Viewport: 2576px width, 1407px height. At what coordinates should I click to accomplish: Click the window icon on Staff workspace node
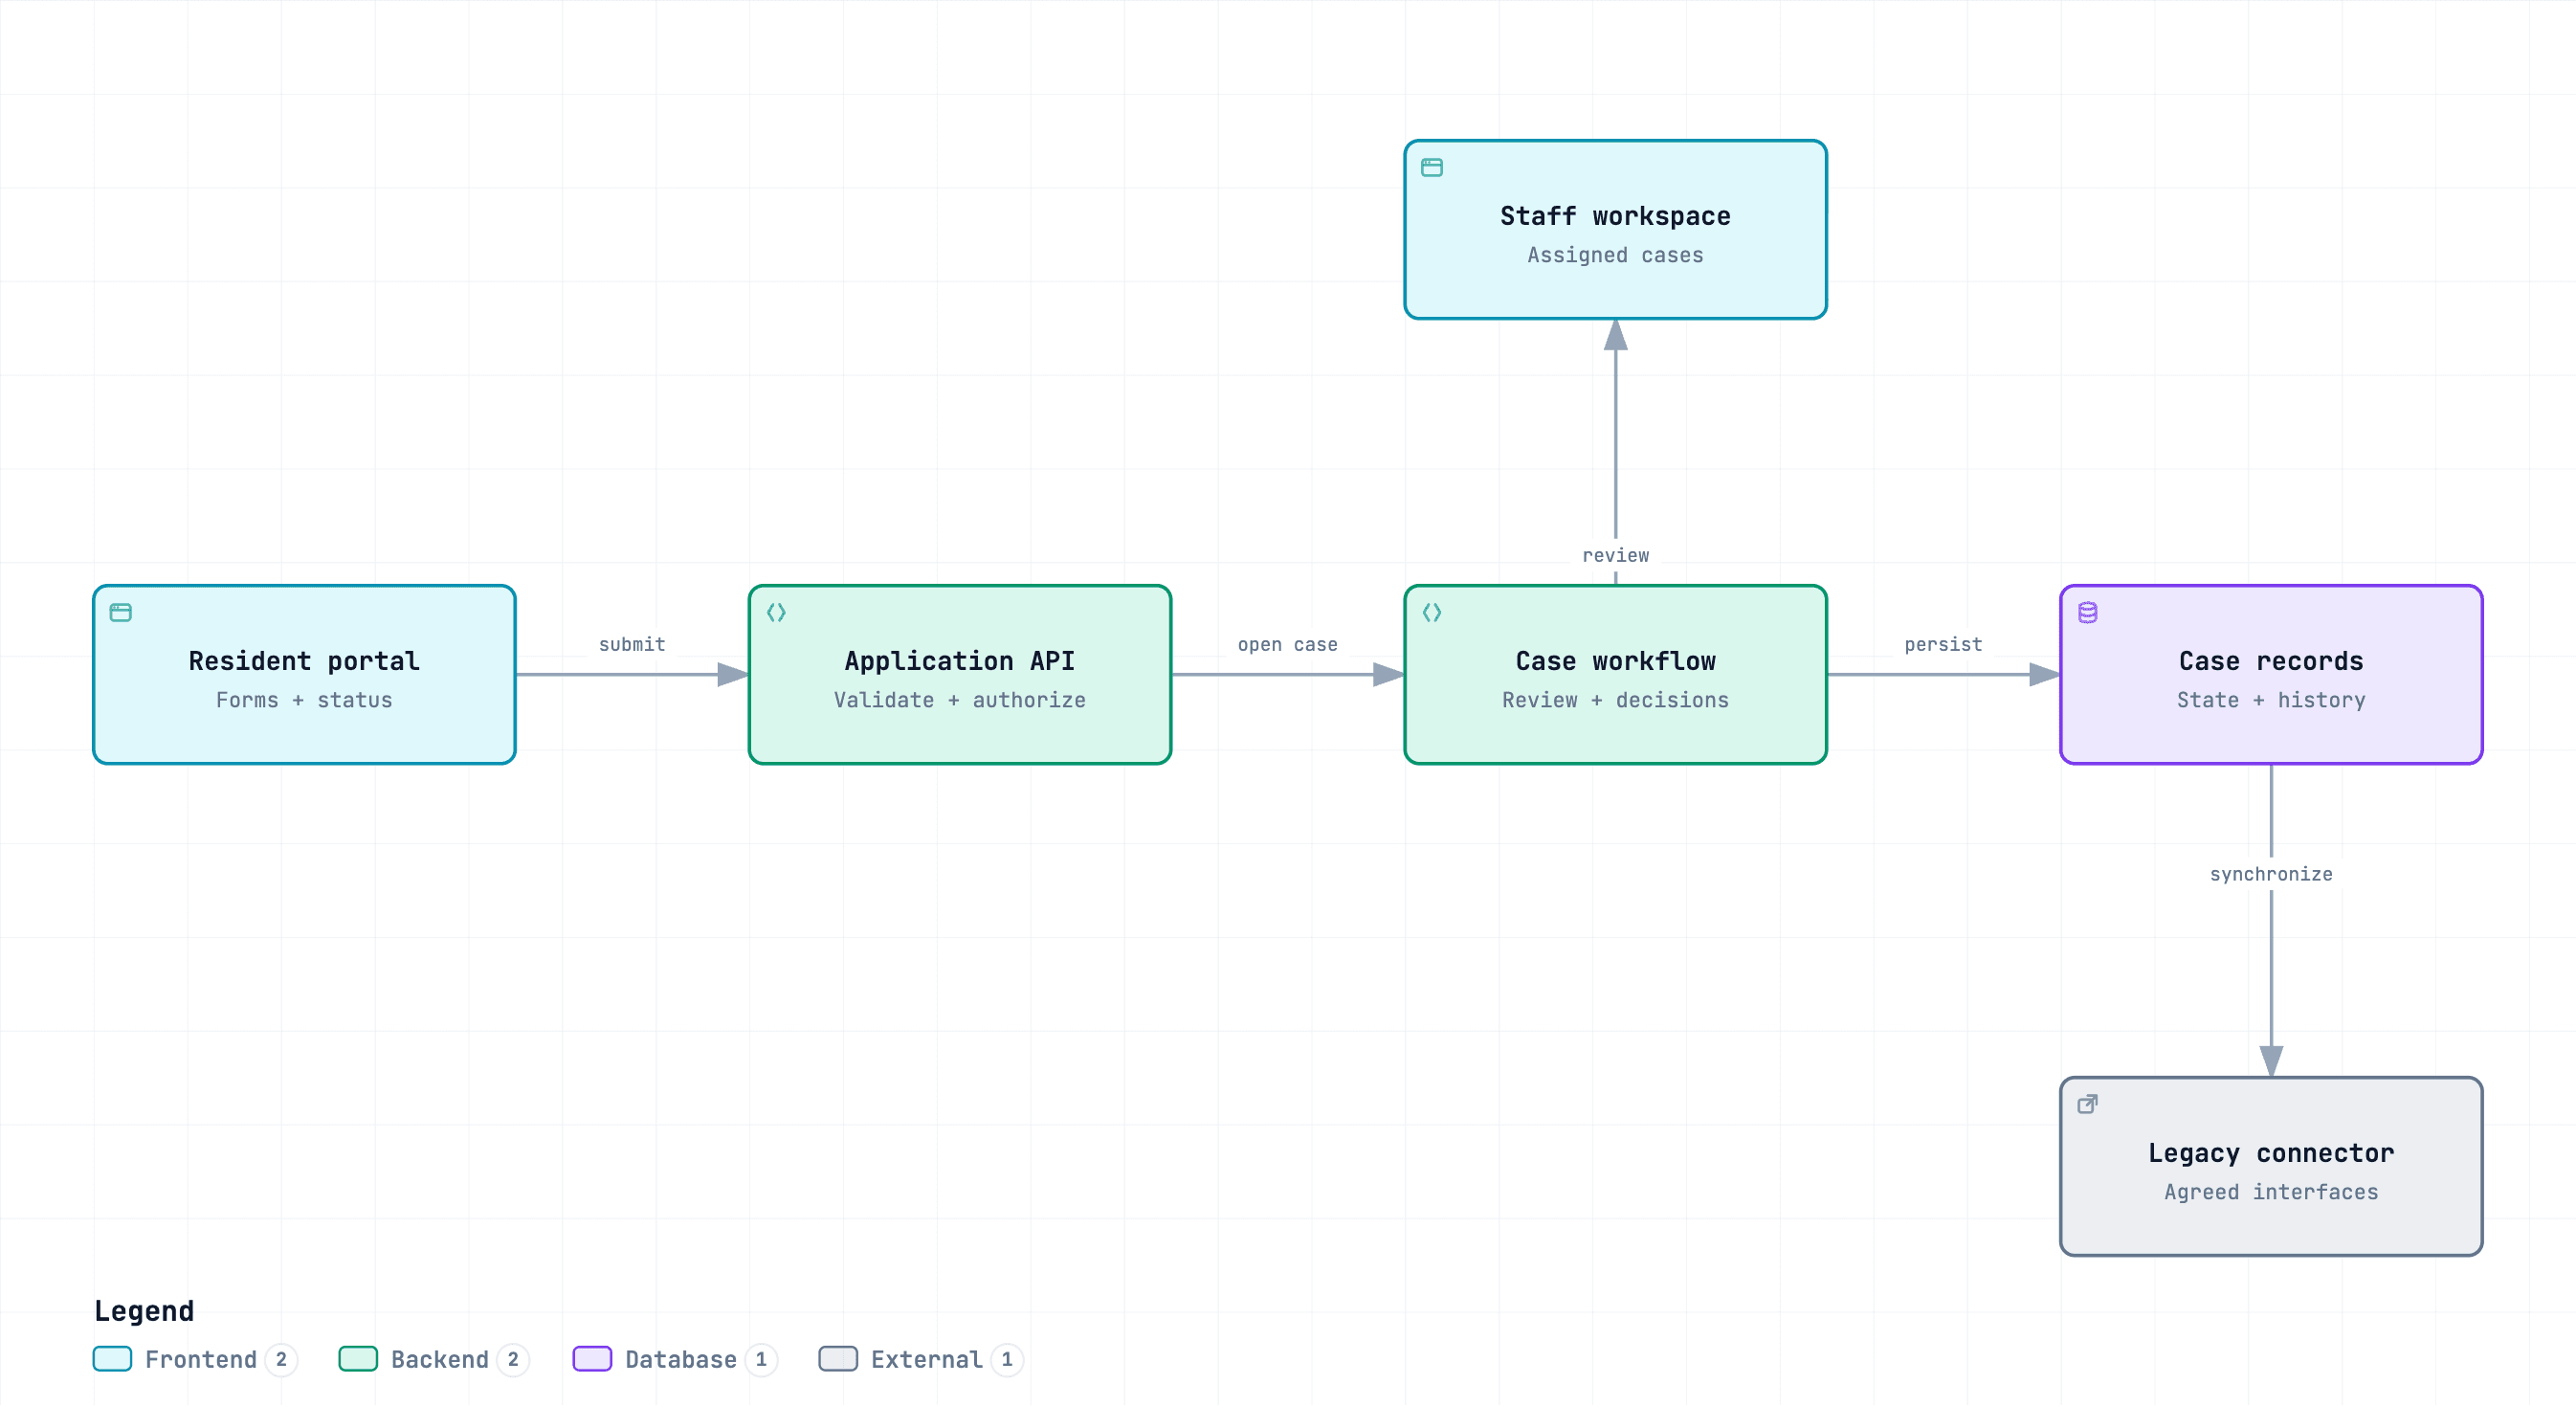(1432, 167)
